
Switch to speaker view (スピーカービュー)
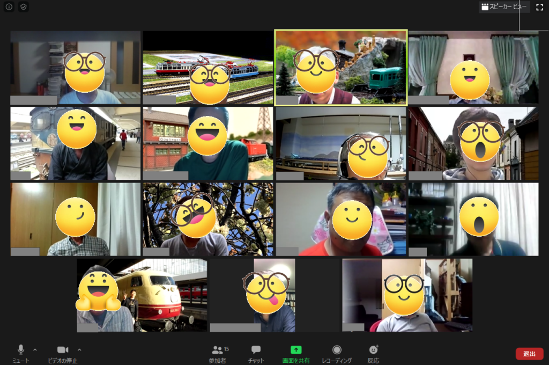[x=504, y=7]
